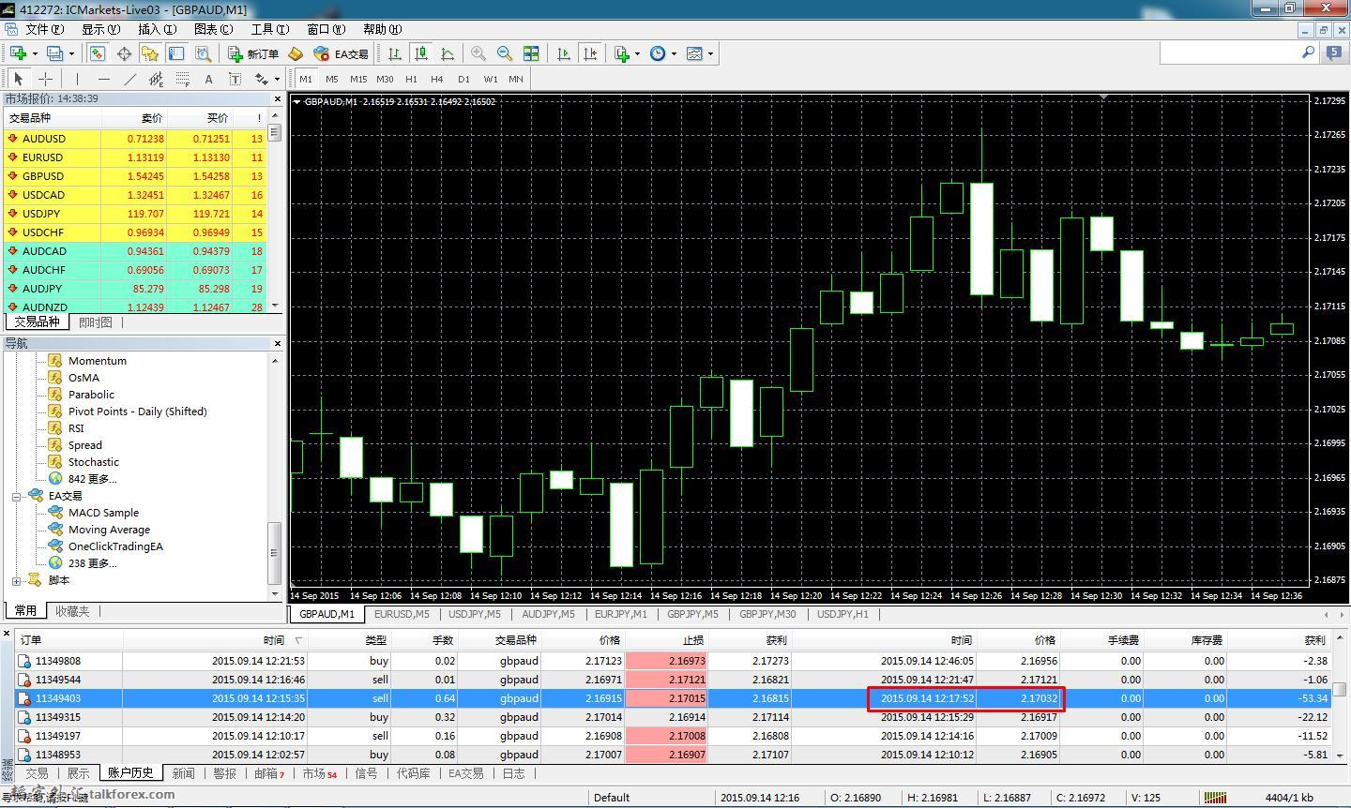This screenshot has height=808, width=1351.
Task: Open the 插入 menu
Action: [157, 29]
